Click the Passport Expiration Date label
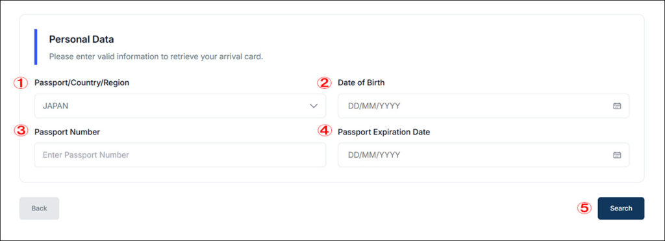665x241 pixels. tap(384, 132)
